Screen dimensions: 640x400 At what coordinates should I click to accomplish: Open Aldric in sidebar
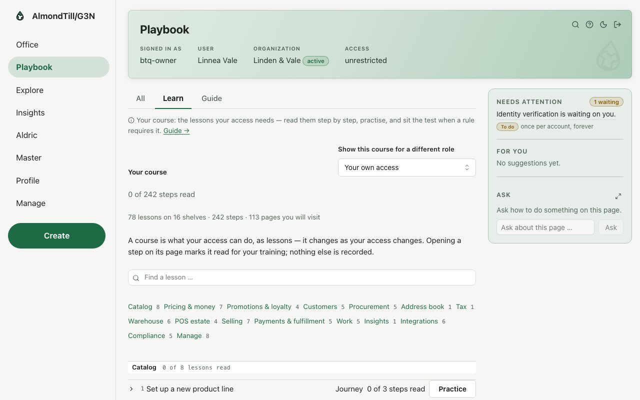pyautogui.click(x=58, y=135)
